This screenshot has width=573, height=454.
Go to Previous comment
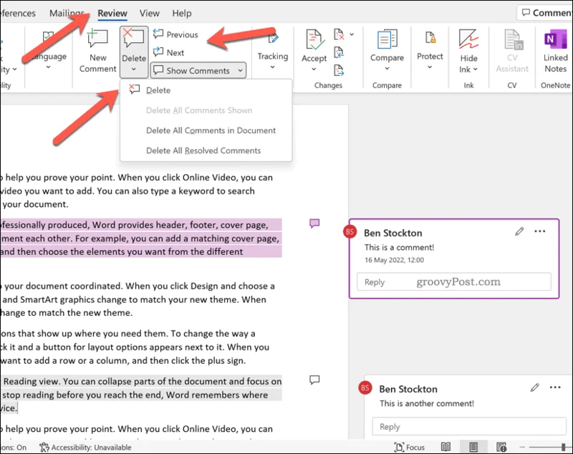click(x=175, y=34)
